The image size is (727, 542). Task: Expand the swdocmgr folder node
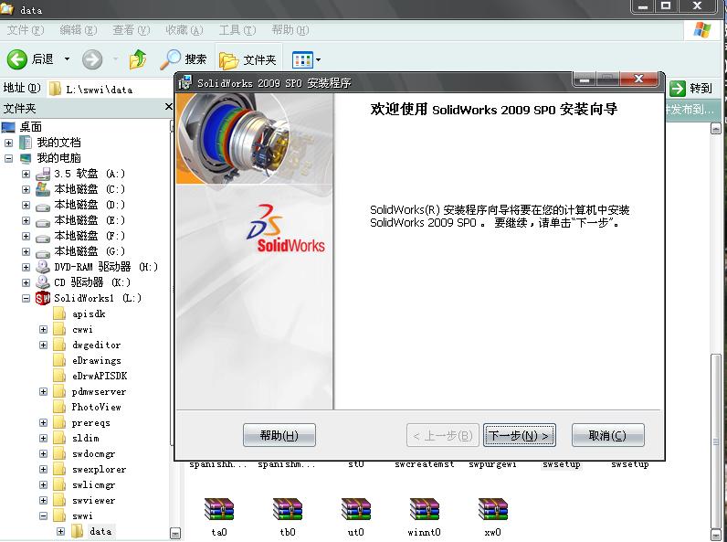[43, 454]
